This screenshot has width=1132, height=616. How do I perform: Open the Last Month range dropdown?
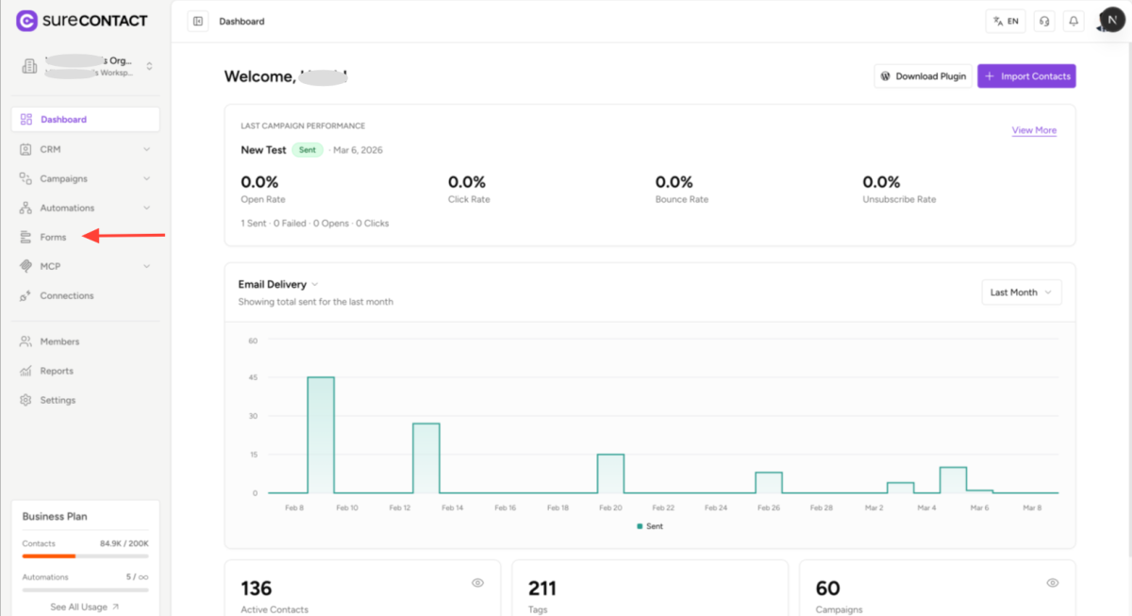[x=1022, y=292]
